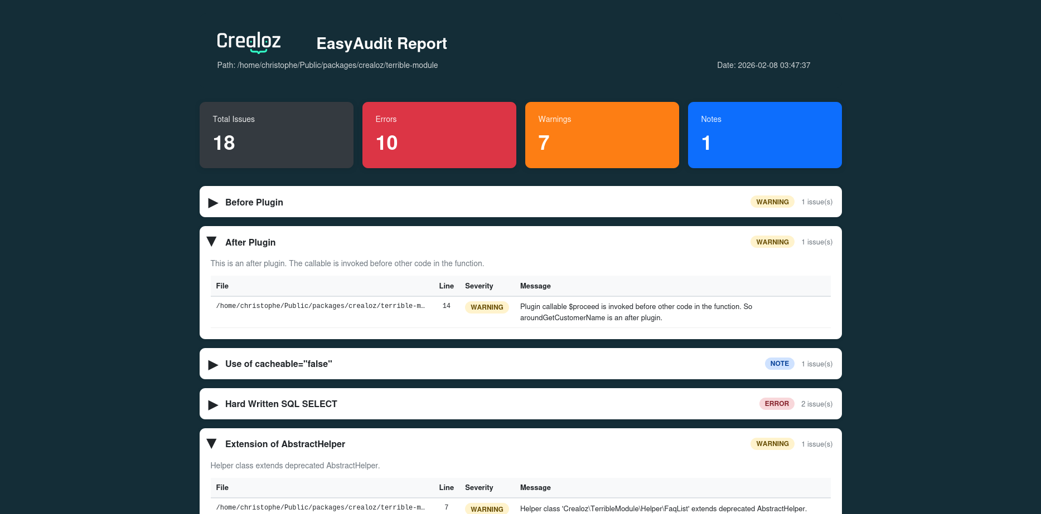1041x514 pixels.
Task: Expand the Use of cacheable="false" section
Action: (x=212, y=365)
